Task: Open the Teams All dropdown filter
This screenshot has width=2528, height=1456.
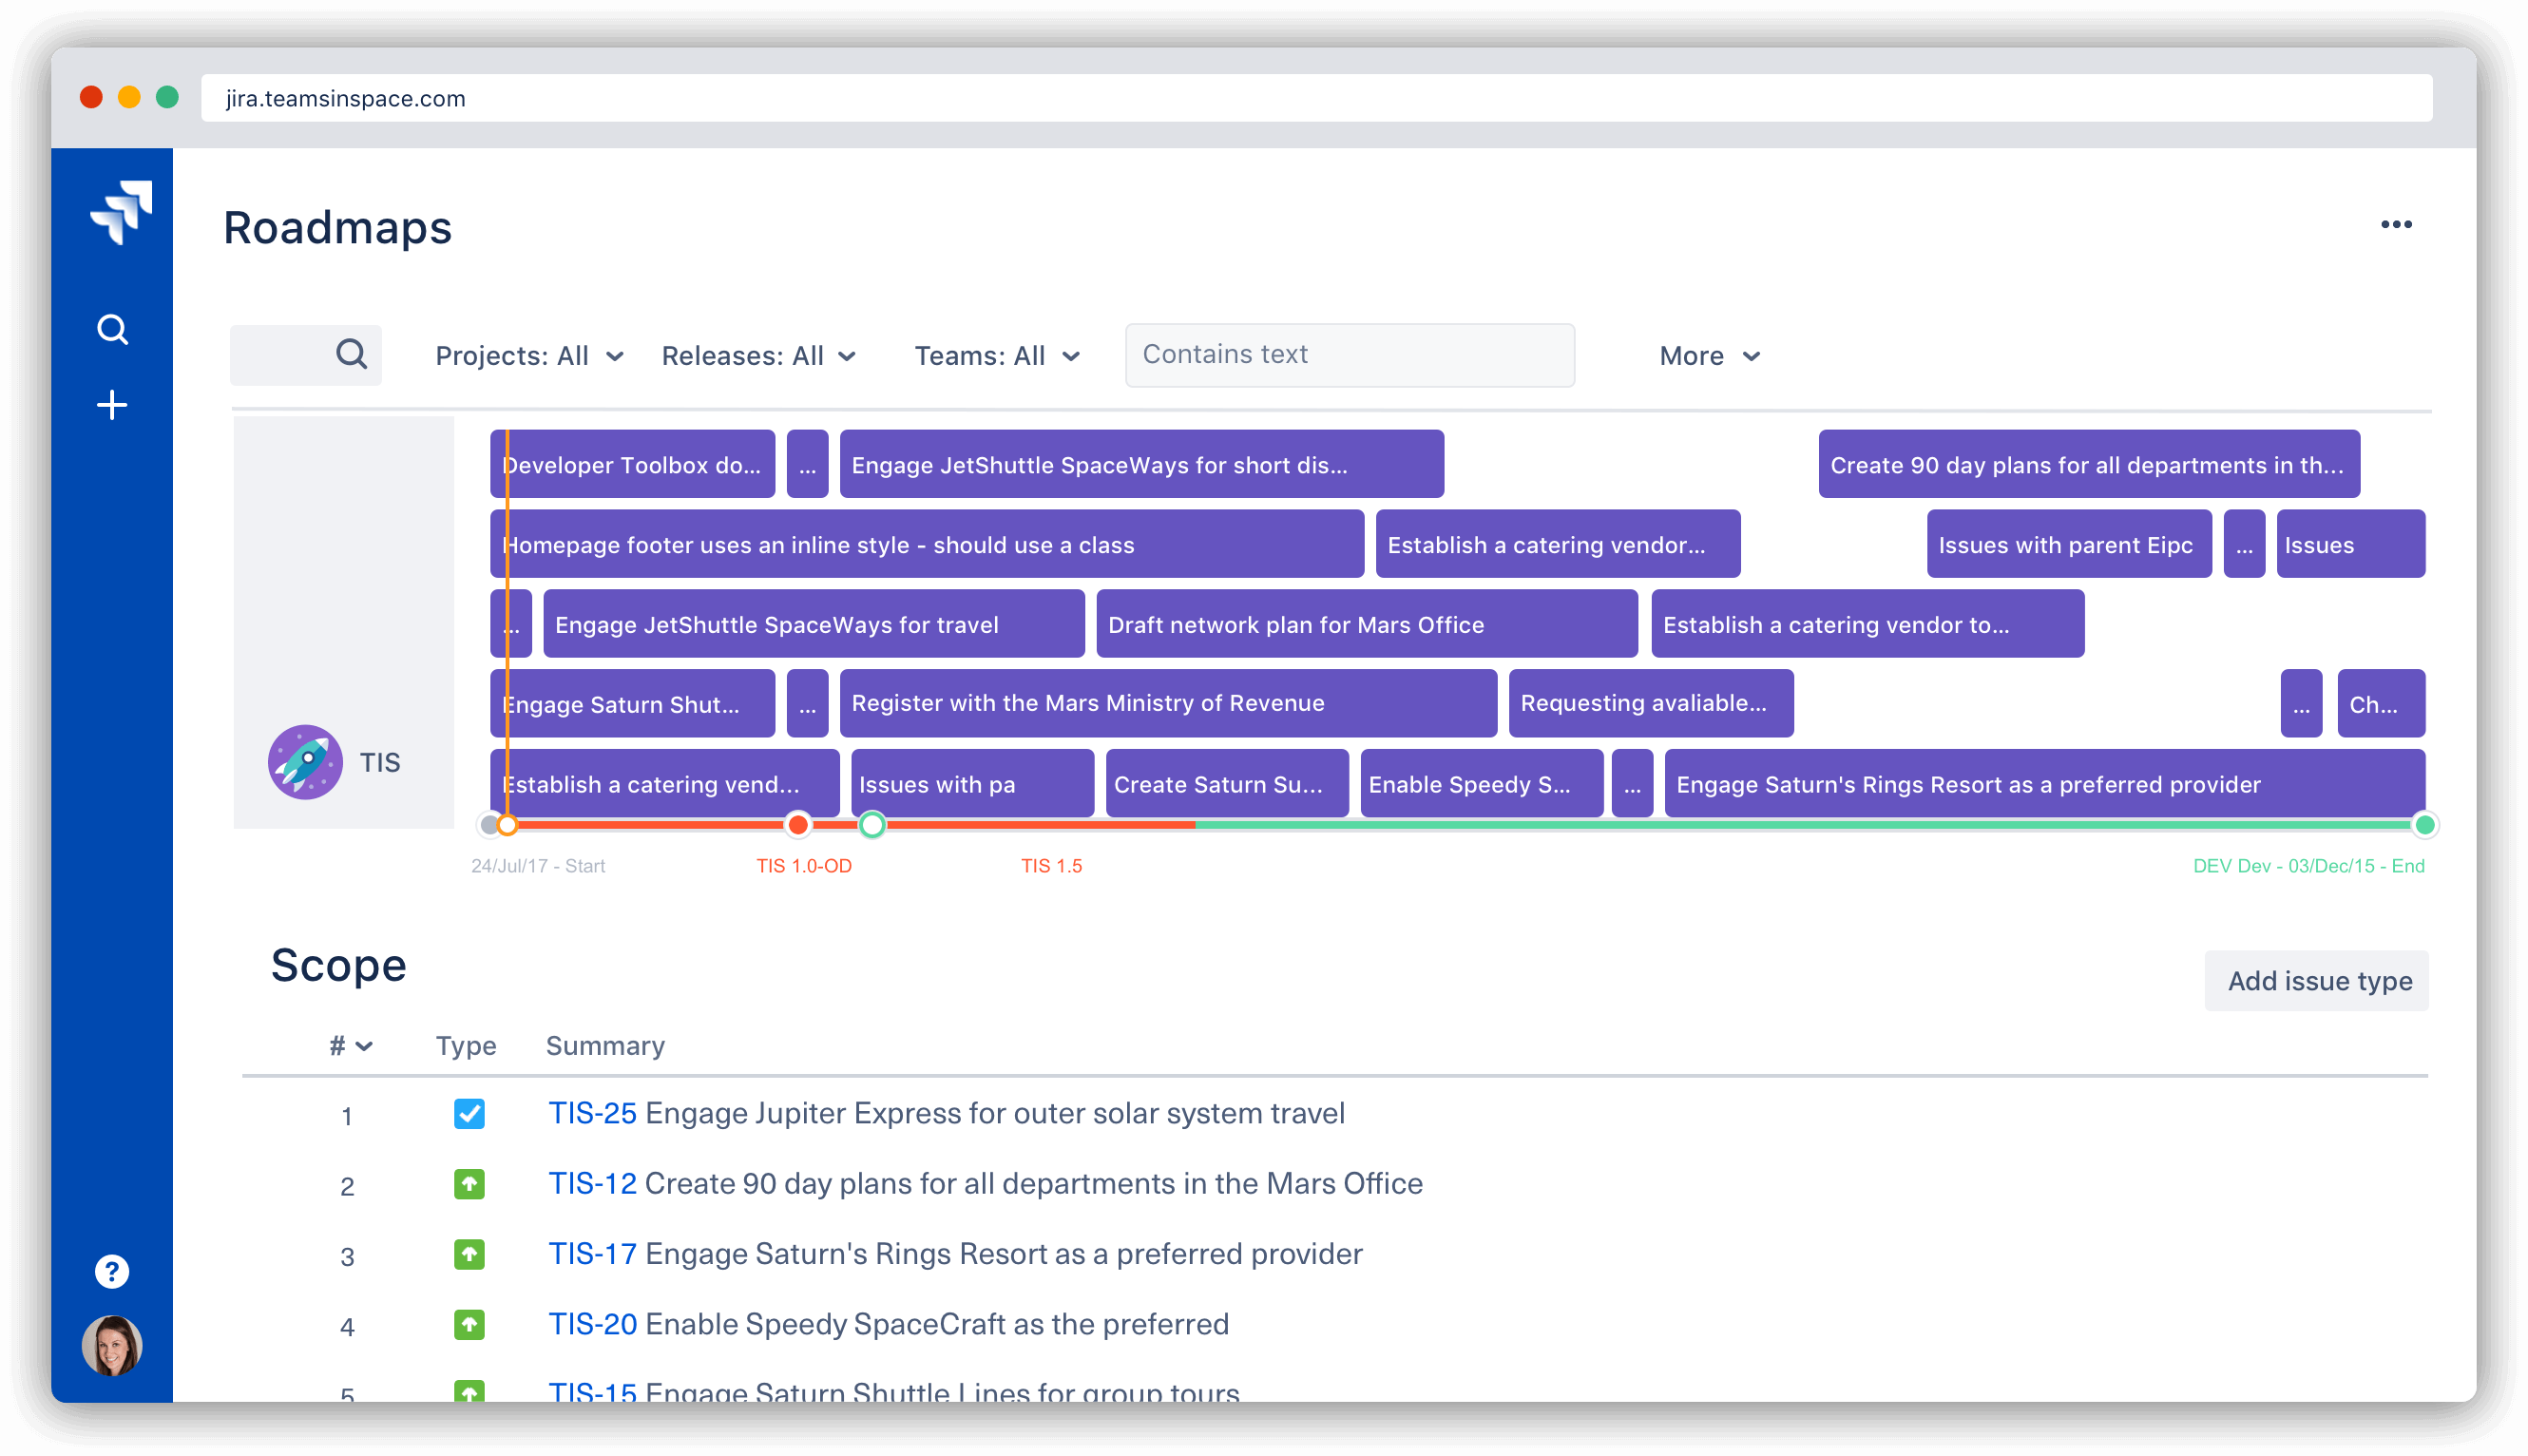Action: (1000, 354)
